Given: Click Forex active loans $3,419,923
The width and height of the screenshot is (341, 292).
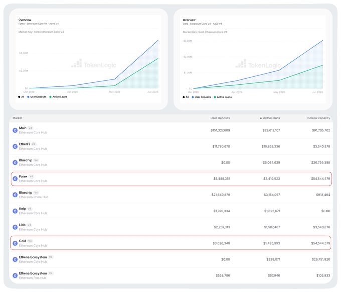Looking at the screenshot, I should coord(272,179).
